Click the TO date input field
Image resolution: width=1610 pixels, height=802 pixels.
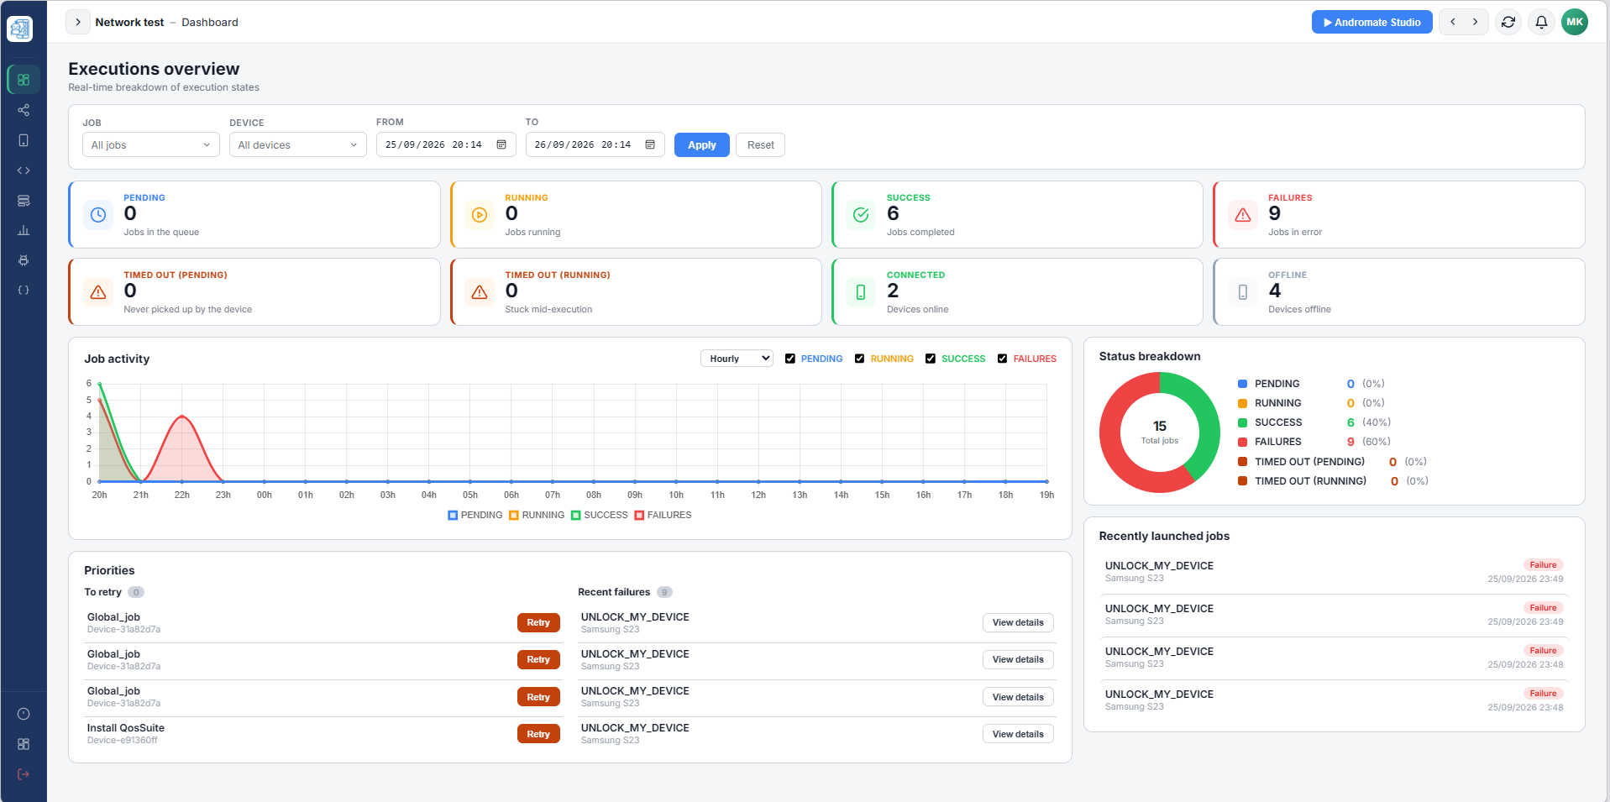[x=595, y=144]
